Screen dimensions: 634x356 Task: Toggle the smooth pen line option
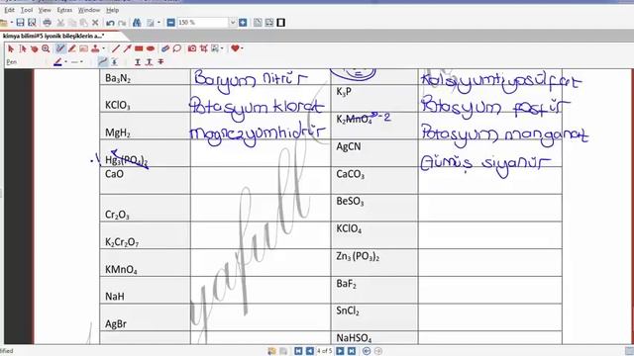[103, 61]
